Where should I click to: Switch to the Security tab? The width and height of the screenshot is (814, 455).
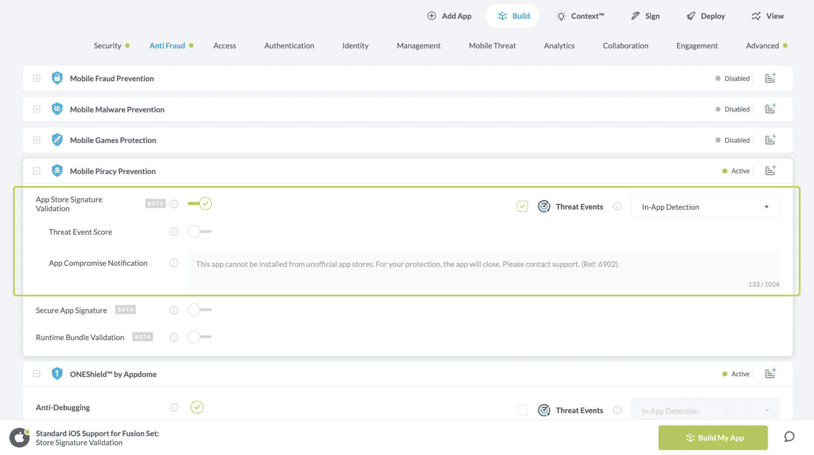pyautogui.click(x=107, y=46)
